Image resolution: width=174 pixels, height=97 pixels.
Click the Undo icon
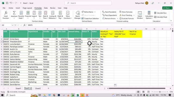click(x=11, y=3)
